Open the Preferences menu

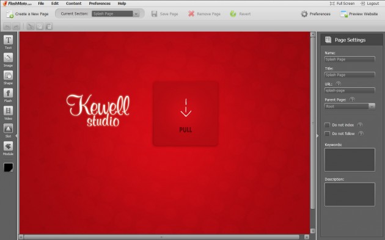pos(100,4)
